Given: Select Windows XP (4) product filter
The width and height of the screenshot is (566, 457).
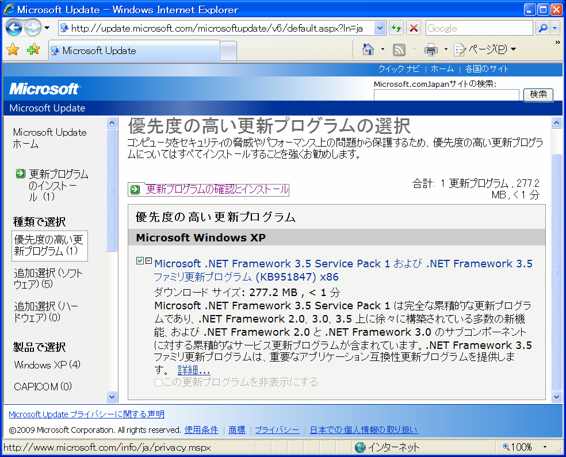Looking at the screenshot, I should pos(47,364).
